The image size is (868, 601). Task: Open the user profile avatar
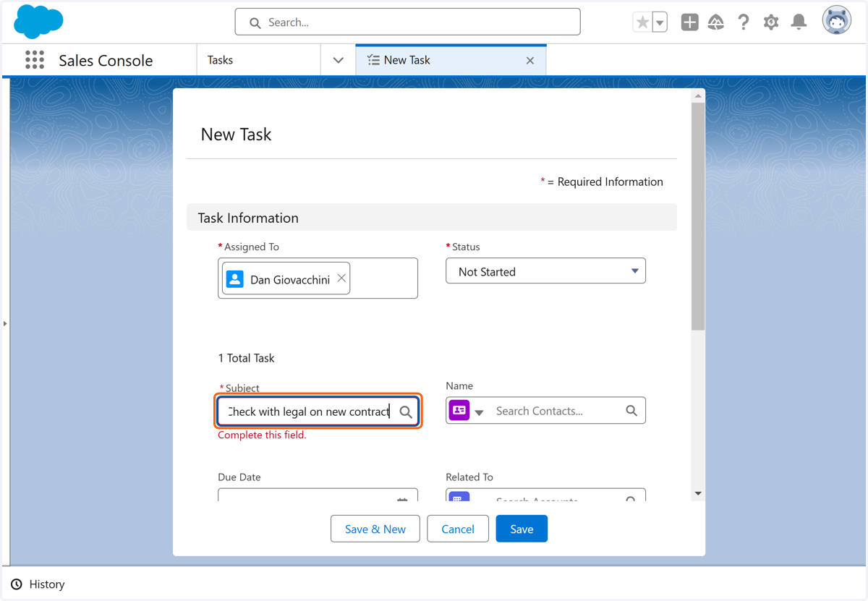(837, 21)
